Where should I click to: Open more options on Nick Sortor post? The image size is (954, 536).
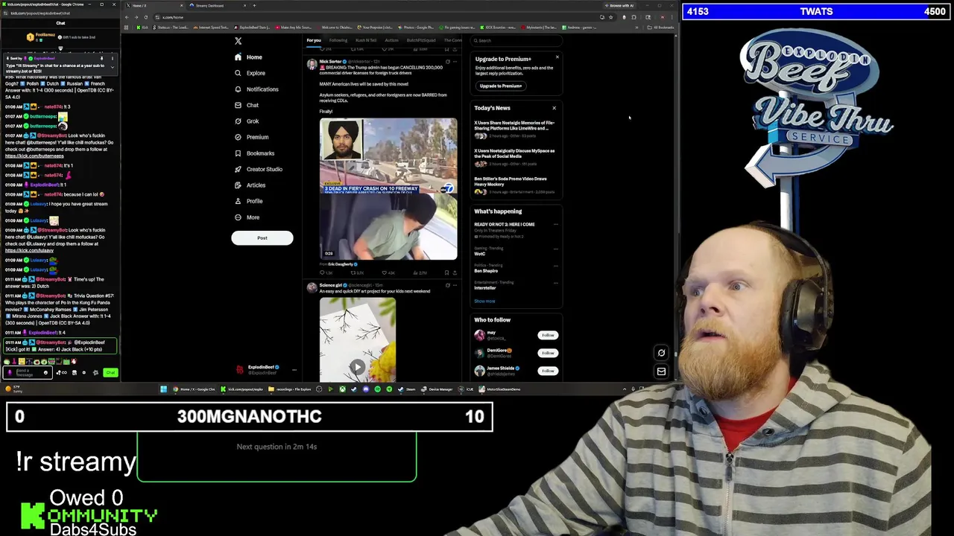(x=455, y=61)
